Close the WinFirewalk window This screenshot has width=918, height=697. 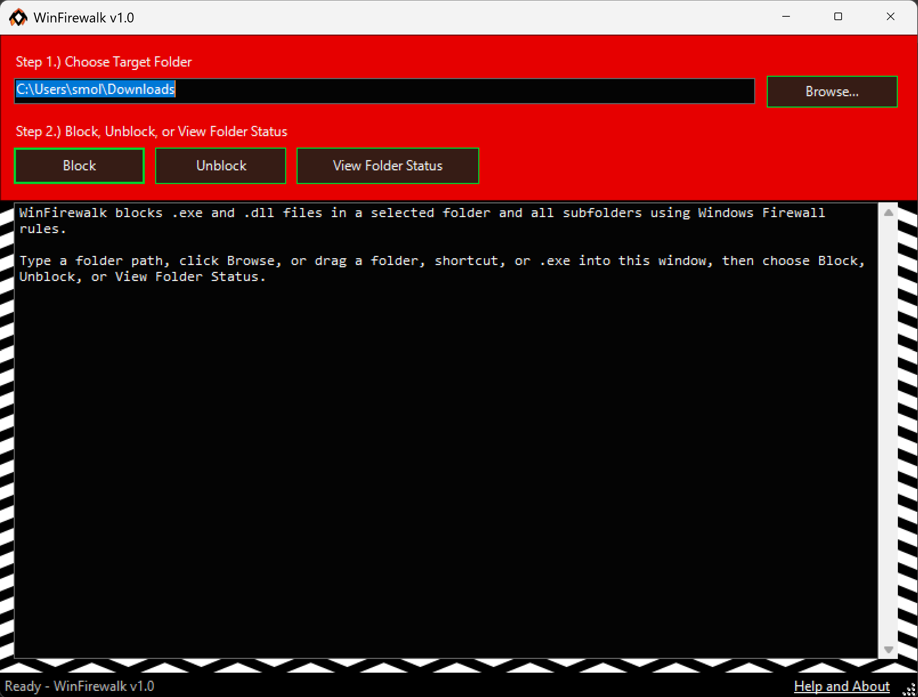[x=890, y=17]
